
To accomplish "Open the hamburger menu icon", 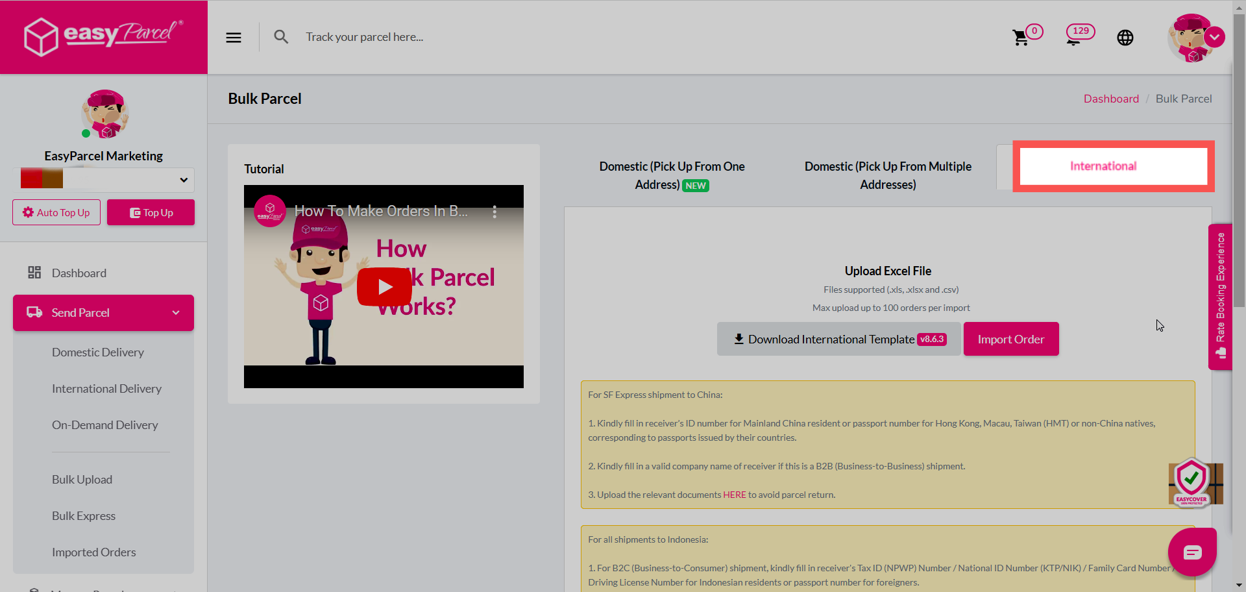I will pyautogui.click(x=234, y=38).
